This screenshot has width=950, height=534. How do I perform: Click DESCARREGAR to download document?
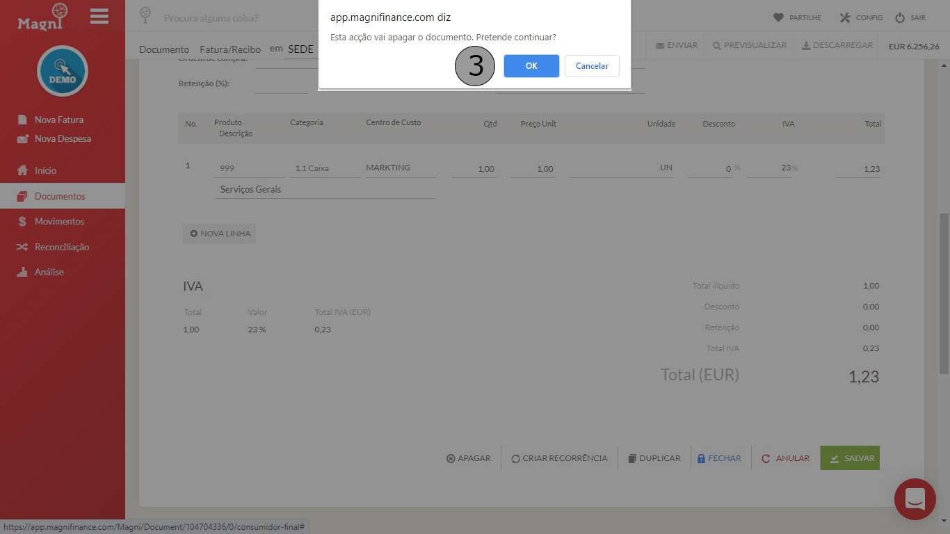(837, 45)
